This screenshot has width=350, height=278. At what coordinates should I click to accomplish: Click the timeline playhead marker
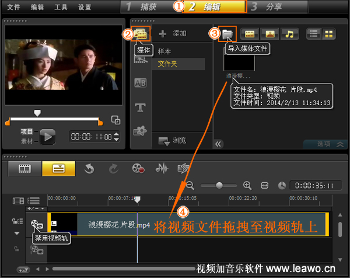pyautogui.click(x=137, y=199)
